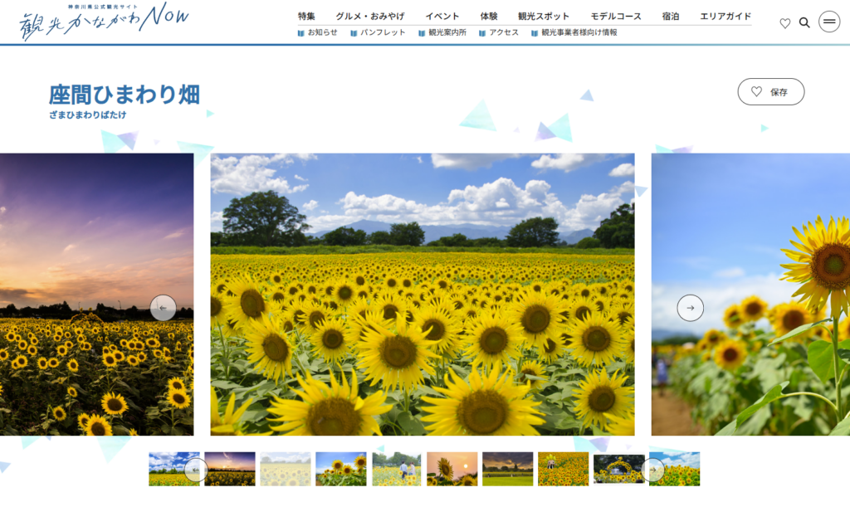Viewport: 850px width, 507px height.
Task: Select the エリアガイド menu item
Action: tap(725, 16)
